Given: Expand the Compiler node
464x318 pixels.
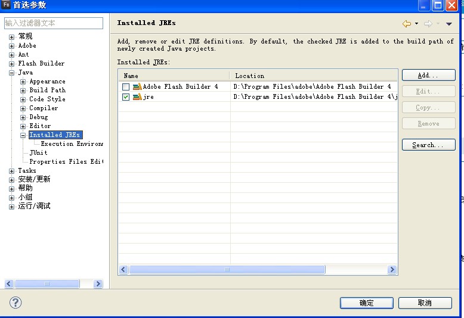Looking at the screenshot, I should click(x=23, y=108).
